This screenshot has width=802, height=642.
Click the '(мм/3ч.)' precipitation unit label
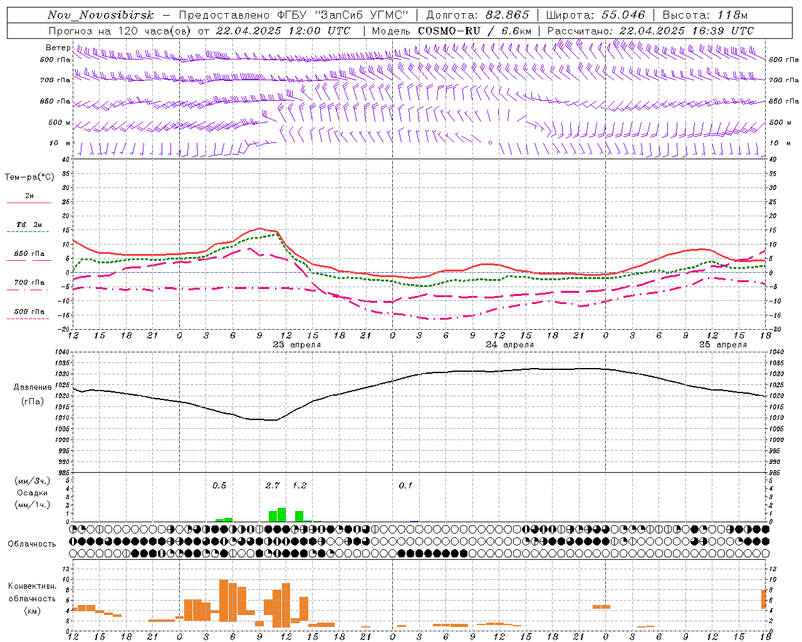(32, 481)
